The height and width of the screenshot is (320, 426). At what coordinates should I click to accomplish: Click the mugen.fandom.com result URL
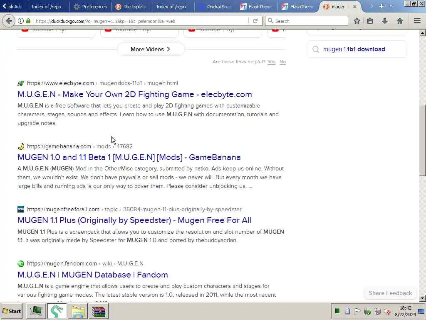coord(85,263)
